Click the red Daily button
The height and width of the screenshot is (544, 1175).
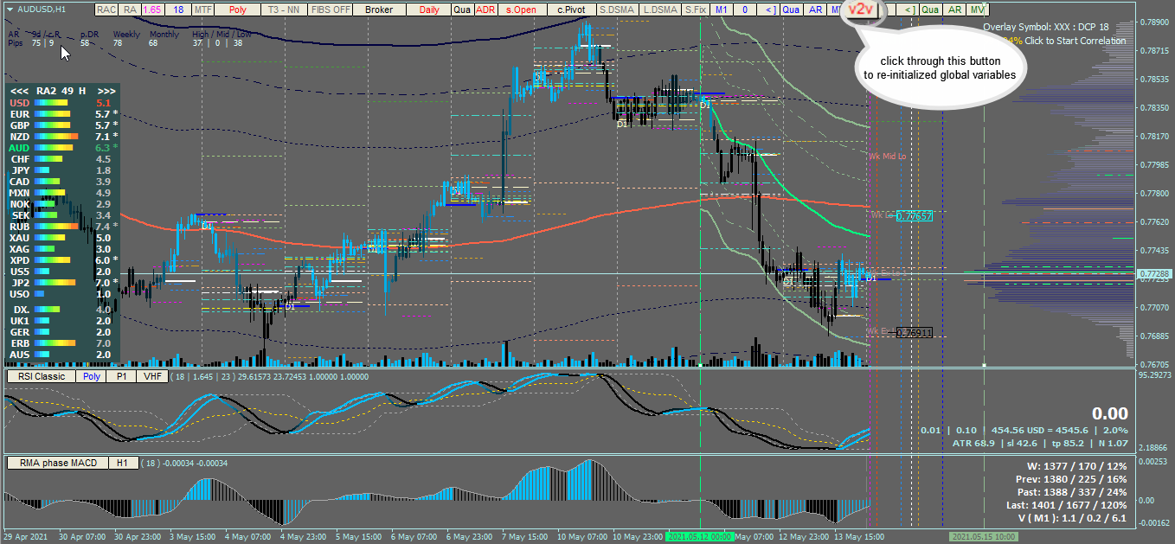(428, 10)
